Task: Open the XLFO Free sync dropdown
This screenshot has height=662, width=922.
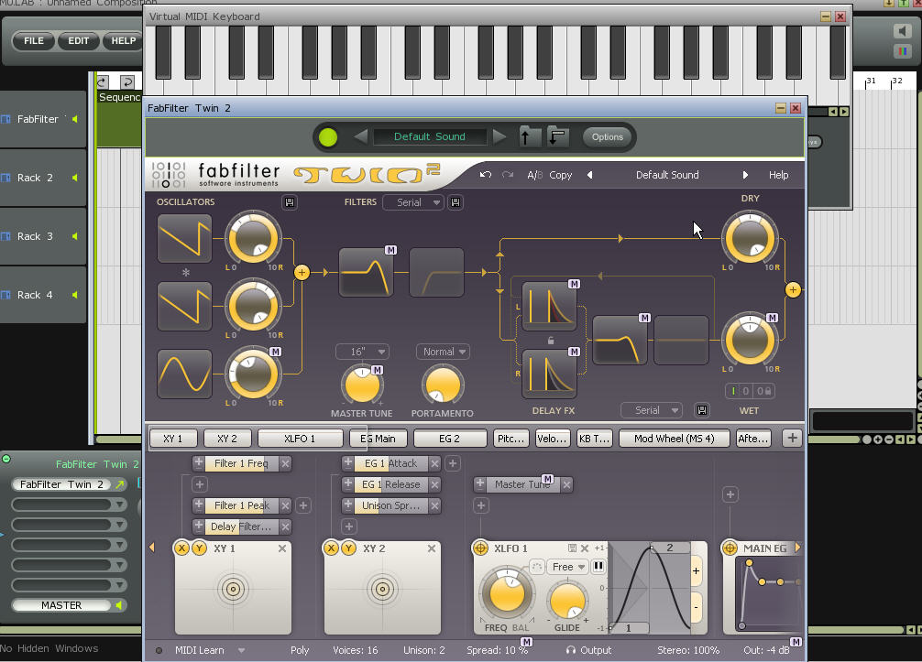Action: pos(567,566)
